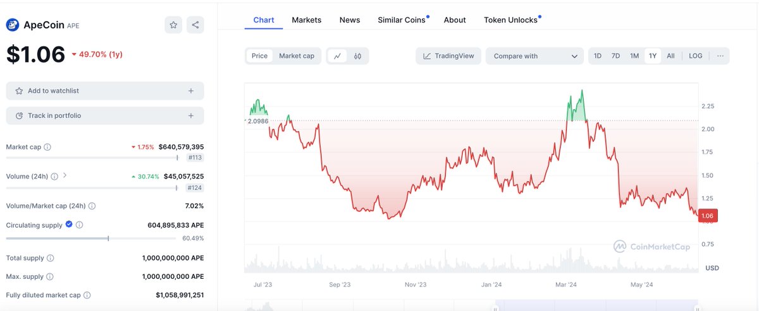Click the Mar '24 axis label
The image size is (759, 311).
click(x=565, y=285)
